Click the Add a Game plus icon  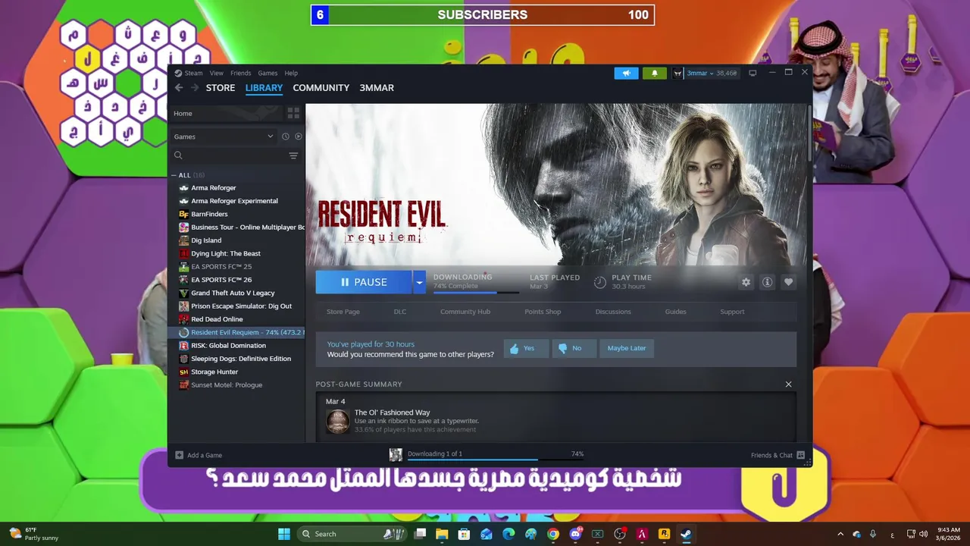pos(179,455)
